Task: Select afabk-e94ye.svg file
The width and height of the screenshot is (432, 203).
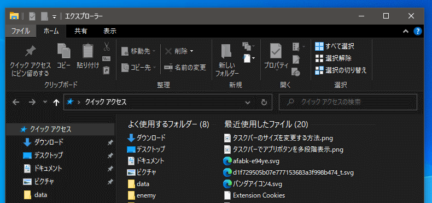Action: [252, 161]
